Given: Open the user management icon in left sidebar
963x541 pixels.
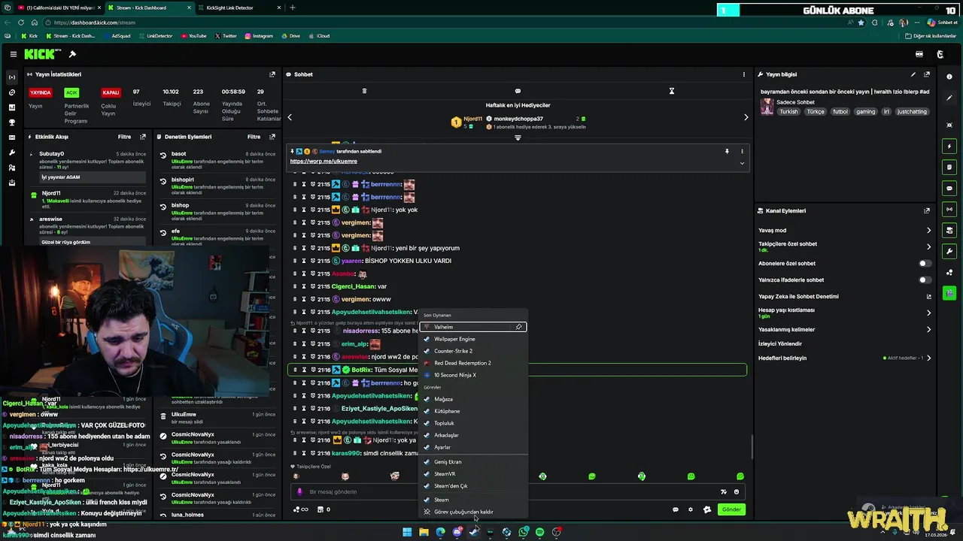Looking at the screenshot, I should pyautogui.click(x=11, y=168).
